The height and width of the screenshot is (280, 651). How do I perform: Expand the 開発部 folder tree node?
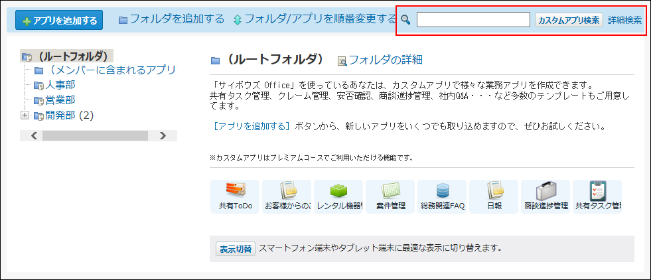click(25, 115)
